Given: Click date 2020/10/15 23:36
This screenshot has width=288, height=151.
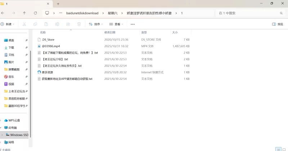Looking at the screenshot, I should [116, 40].
